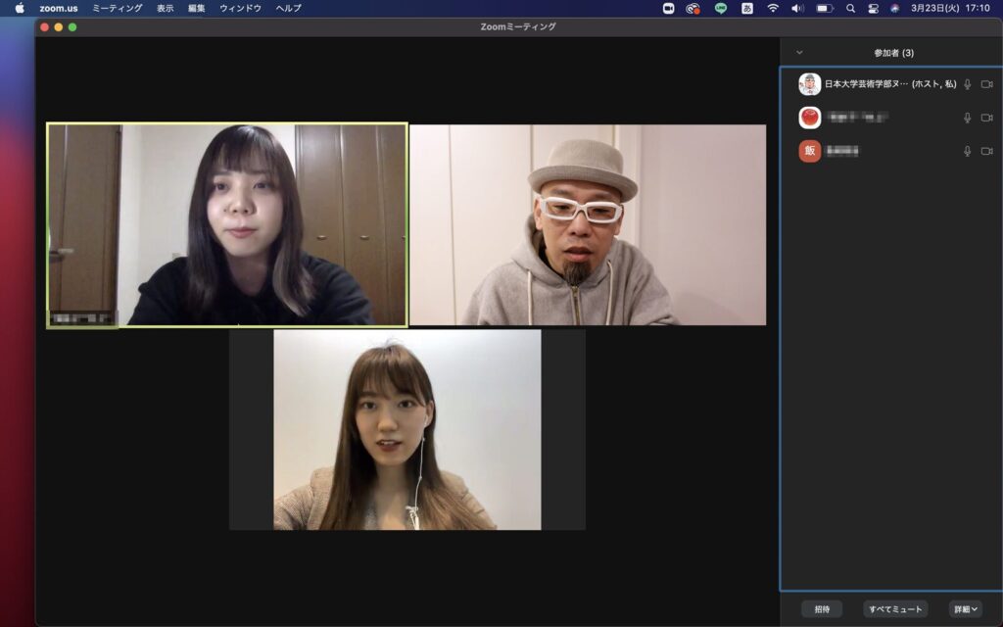Click the red 飯 avatar icon
The image size is (1003, 627).
pyautogui.click(x=809, y=151)
